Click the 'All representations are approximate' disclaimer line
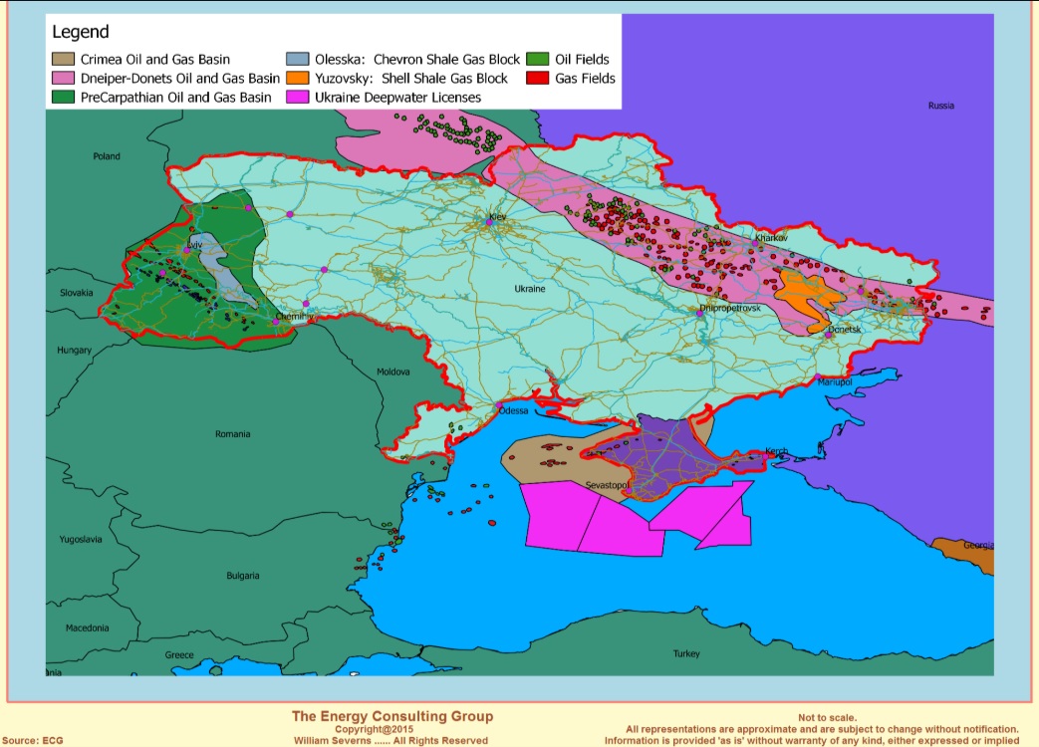Image resolution: width=1039 pixels, height=747 pixels. [822, 729]
